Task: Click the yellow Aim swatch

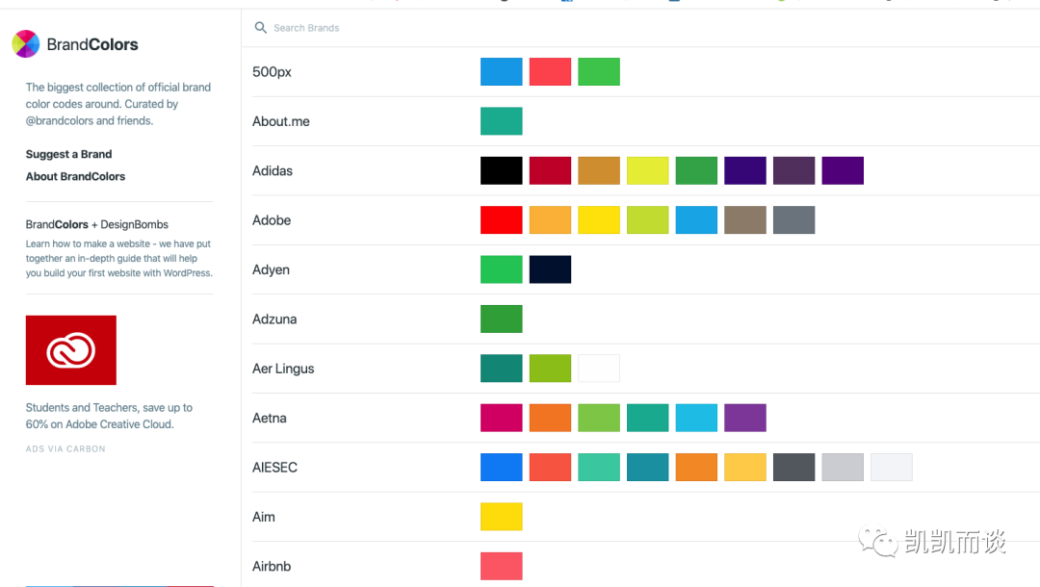Action: coord(502,517)
